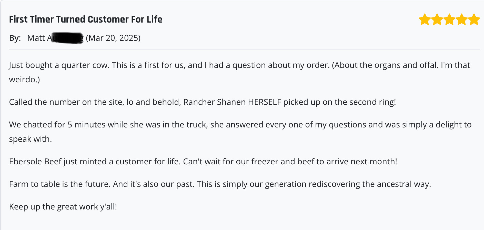This screenshot has height=230, width=484.
Task: Click the fifth rating star
Action: [x=474, y=19]
